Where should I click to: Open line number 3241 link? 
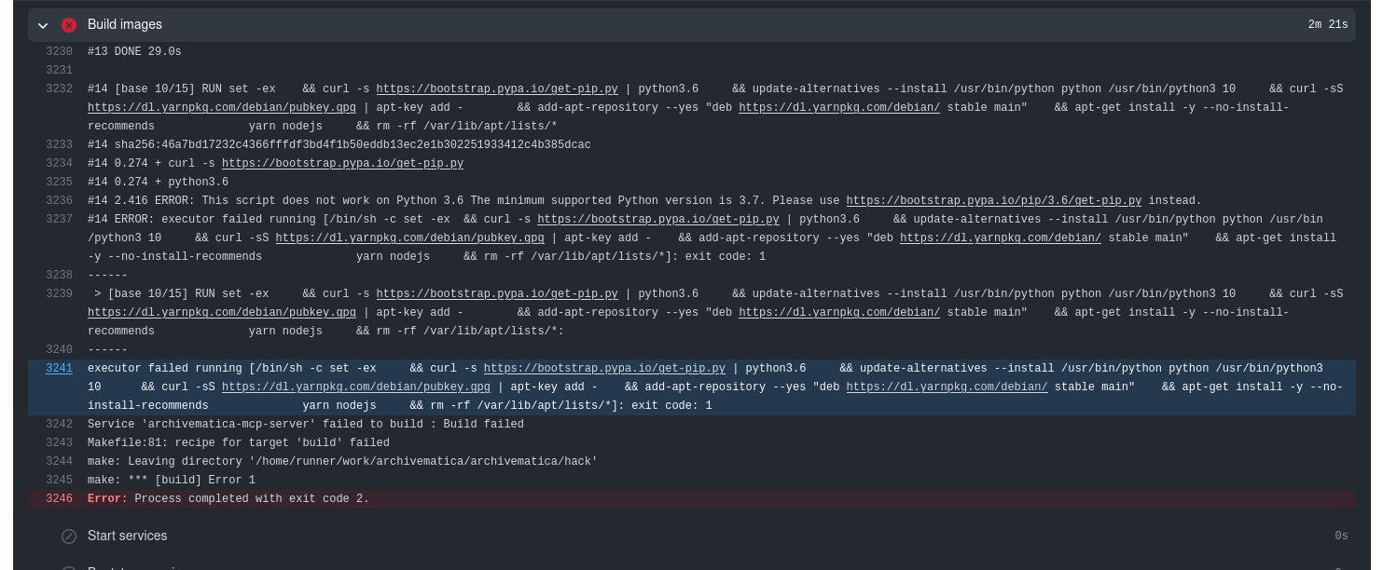[59, 369]
